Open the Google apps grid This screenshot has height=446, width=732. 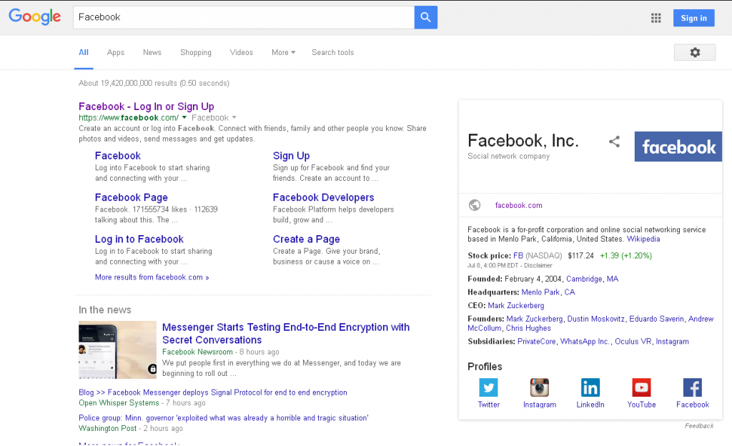[656, 18]
